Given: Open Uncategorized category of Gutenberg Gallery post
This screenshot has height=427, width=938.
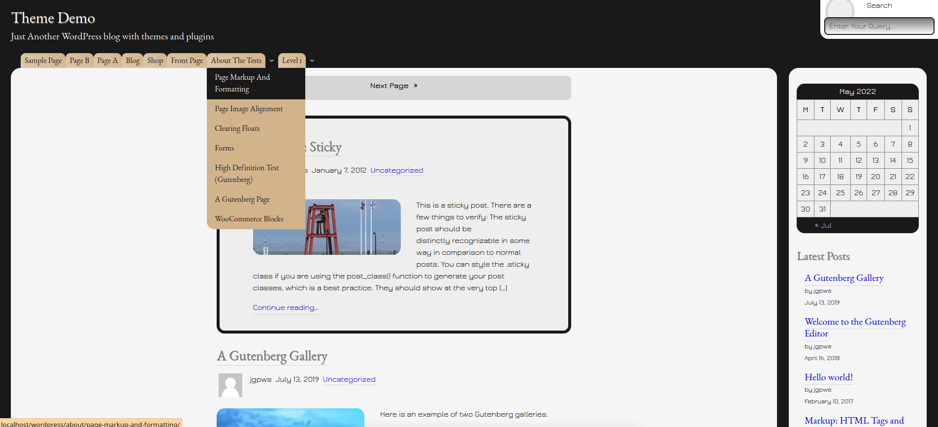Looking at the screenshot, I should pos(349,379).
